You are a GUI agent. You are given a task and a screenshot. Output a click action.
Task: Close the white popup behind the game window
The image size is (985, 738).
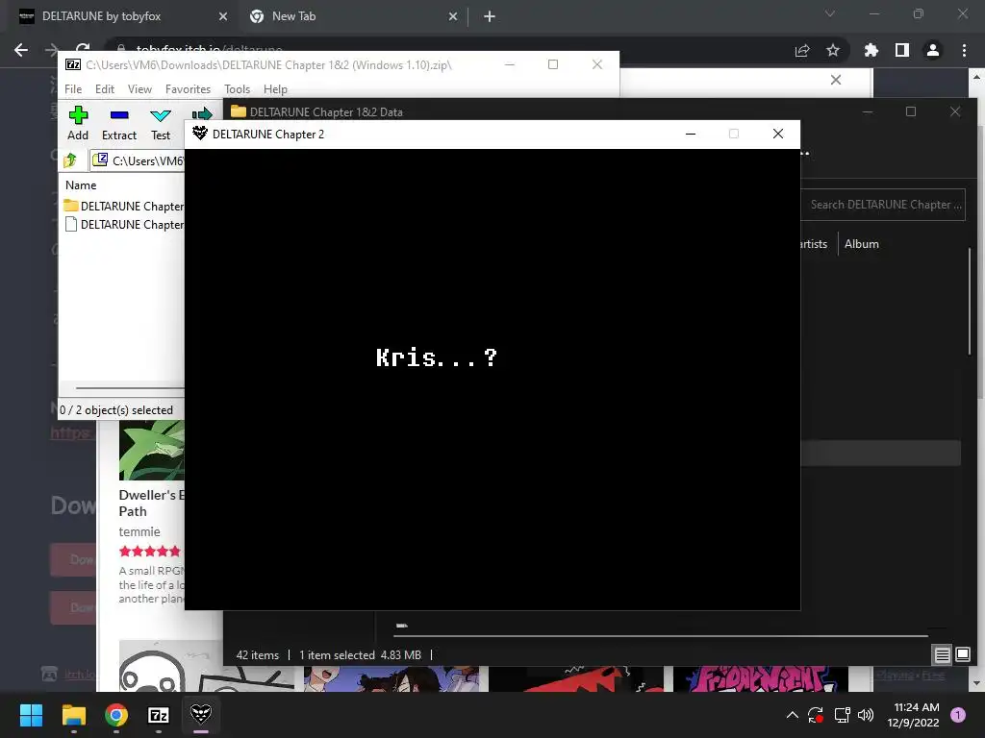click(836, 80)
